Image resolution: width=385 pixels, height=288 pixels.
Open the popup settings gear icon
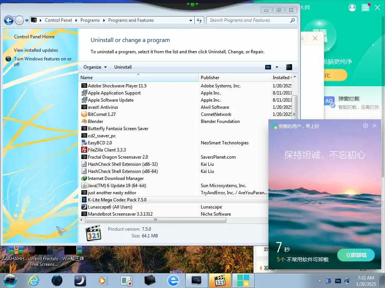(x=365, y=126)
